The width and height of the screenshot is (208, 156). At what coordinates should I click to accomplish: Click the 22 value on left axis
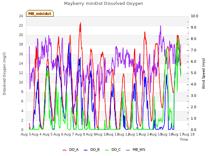pyautogui.click(x=21, y=25)
